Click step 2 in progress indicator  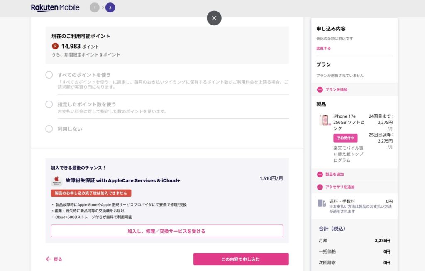click(110, 7)
